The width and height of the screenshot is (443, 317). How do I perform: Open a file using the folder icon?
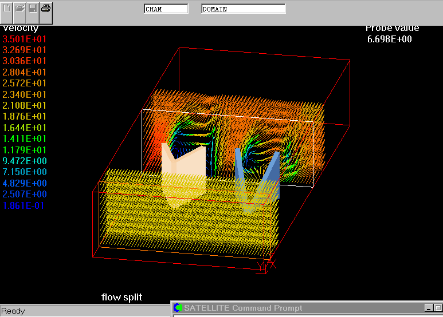tap(20, 9)
